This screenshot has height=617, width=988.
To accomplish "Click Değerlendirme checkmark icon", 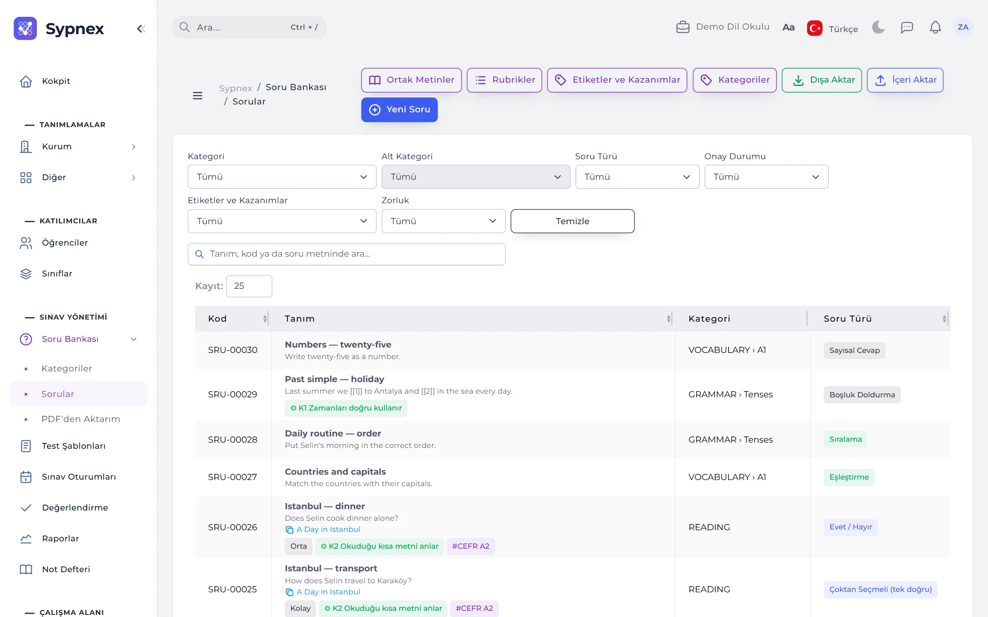I will tap(26, 508).
